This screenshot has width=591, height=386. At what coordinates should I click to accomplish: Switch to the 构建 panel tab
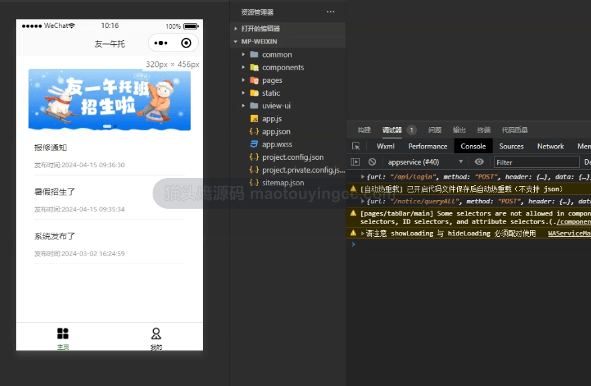(364, 130)
